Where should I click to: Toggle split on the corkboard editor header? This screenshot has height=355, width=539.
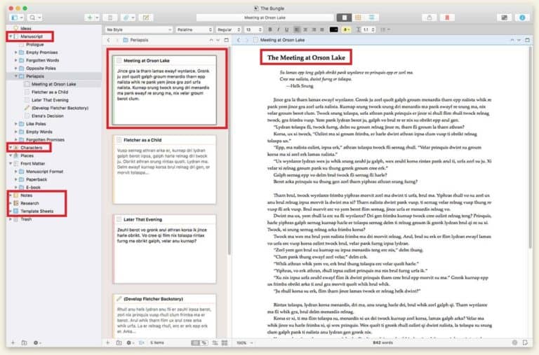click(x=226, y=40)
